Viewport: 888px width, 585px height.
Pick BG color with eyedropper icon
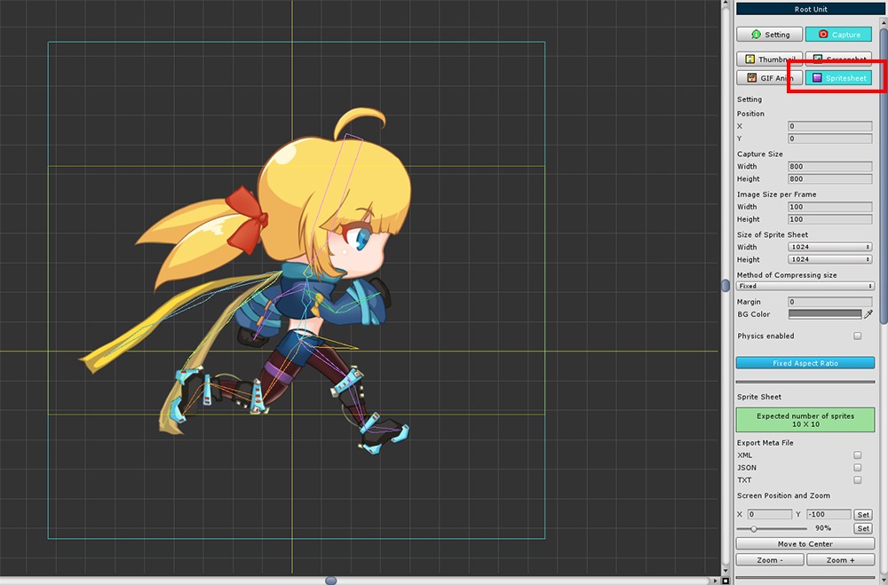(868, 314)
